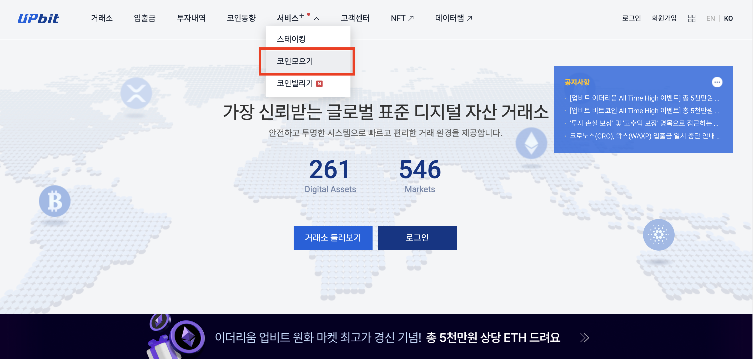Switch language to KO
This screenshot has width=753, height=359.
[x=728, y=18]
